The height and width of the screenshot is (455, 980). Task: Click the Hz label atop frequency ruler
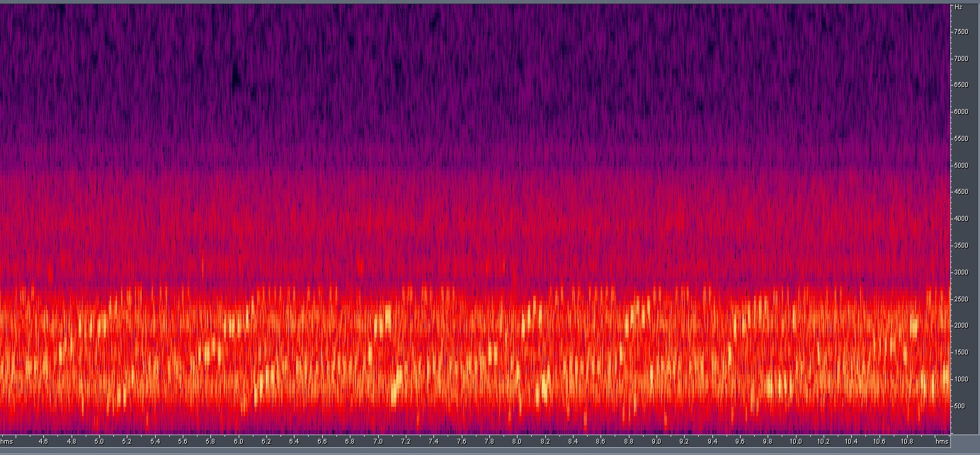coord(958,7)
